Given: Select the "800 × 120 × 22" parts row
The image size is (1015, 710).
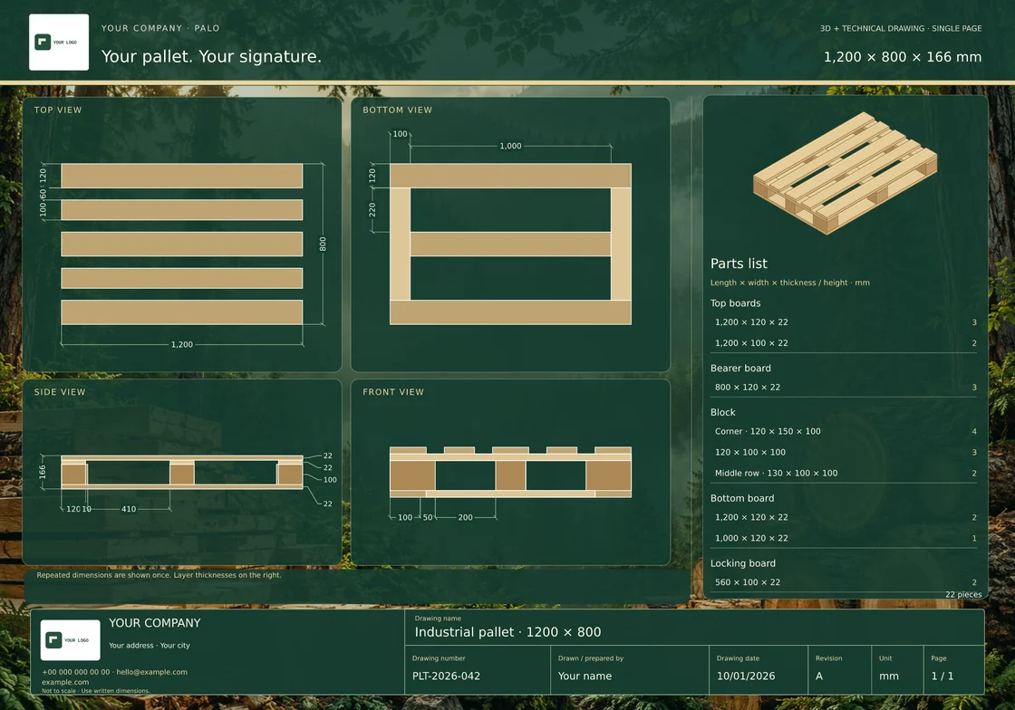Looking at the screenshot, I should 846,388.
